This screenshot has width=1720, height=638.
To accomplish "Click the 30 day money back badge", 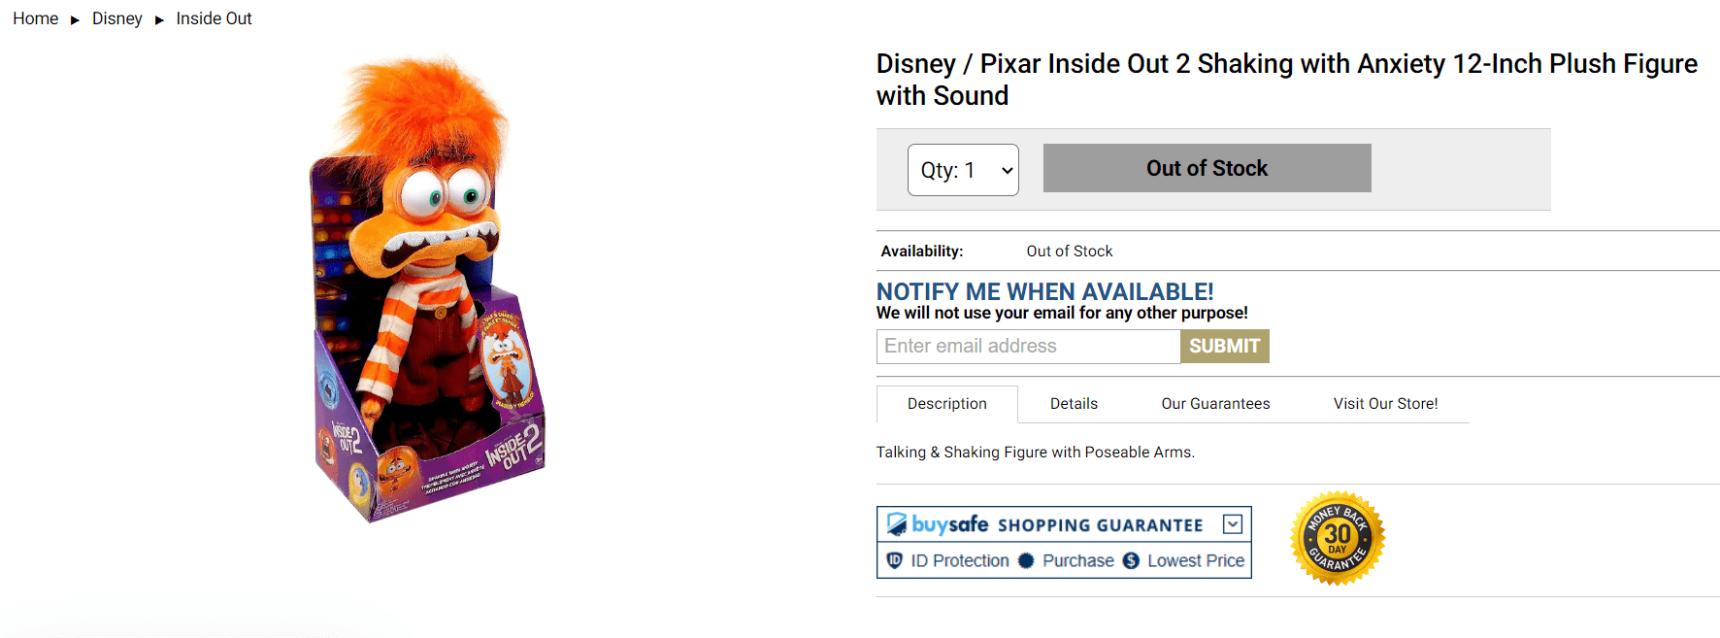I will (x=1337, y=538).
